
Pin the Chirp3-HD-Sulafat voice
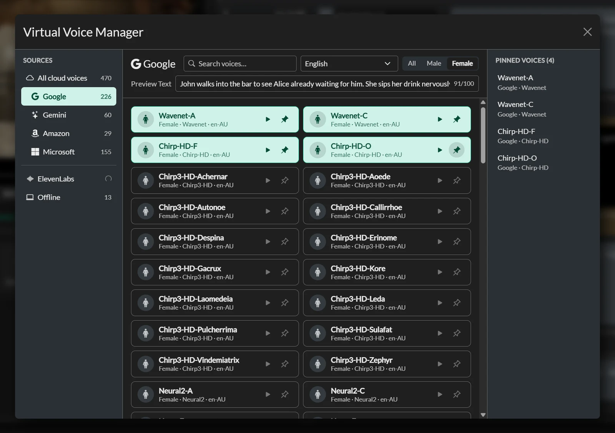pyautogui.click(x=457, y=333)
